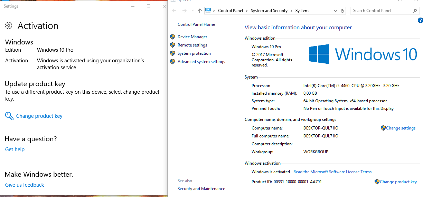Open the blue help question mark

(420, 20)
